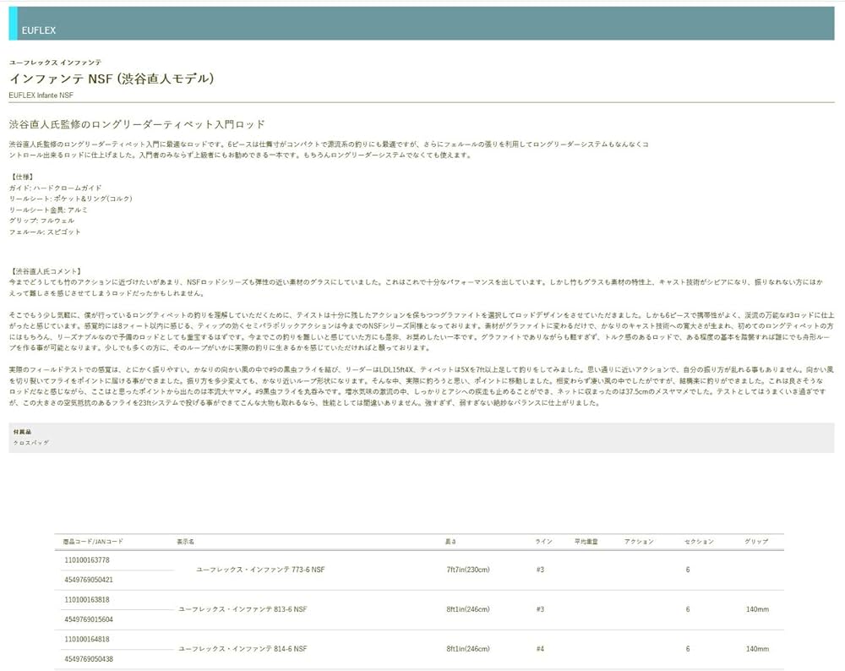Select JAN code 4549769050421

coord(90,581)
